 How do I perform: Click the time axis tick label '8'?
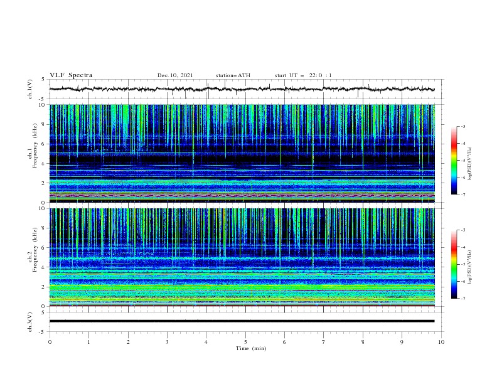[363, 342]
